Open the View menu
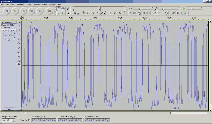 point(12,5)
